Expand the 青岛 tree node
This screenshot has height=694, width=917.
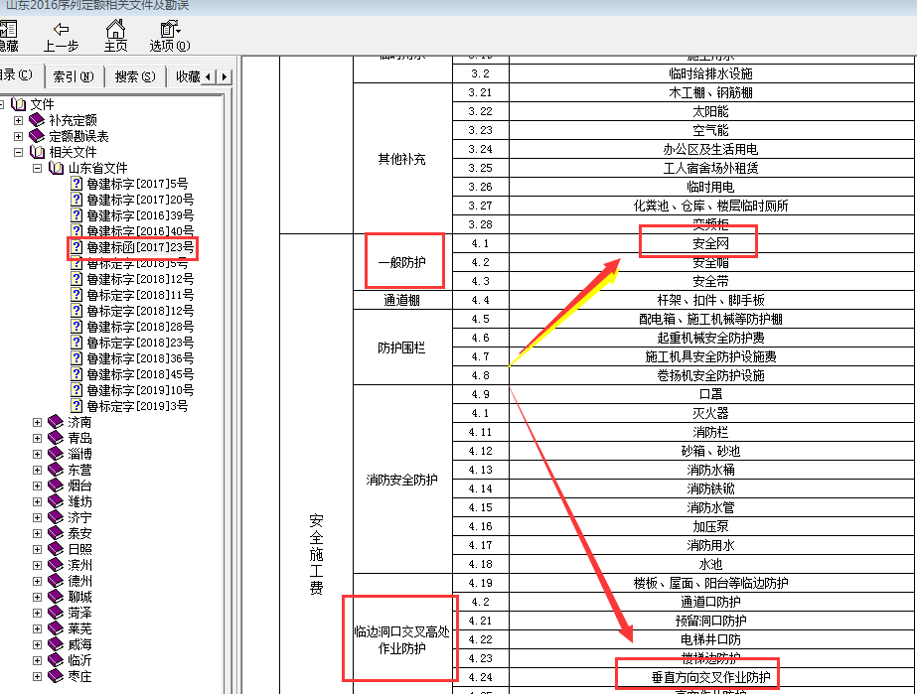tap(38, 438)
